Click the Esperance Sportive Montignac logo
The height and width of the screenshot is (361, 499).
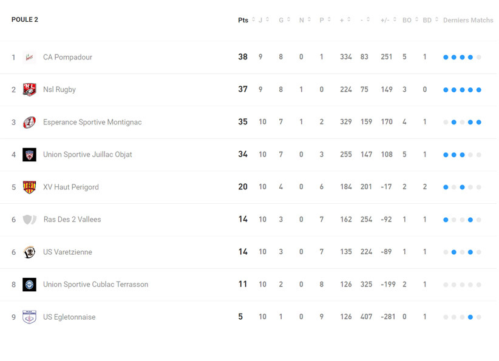[x=29, y=123]
